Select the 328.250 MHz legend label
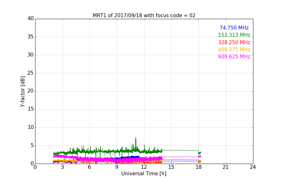Screen dimensions: 281x187 click(x=234, y=43)
